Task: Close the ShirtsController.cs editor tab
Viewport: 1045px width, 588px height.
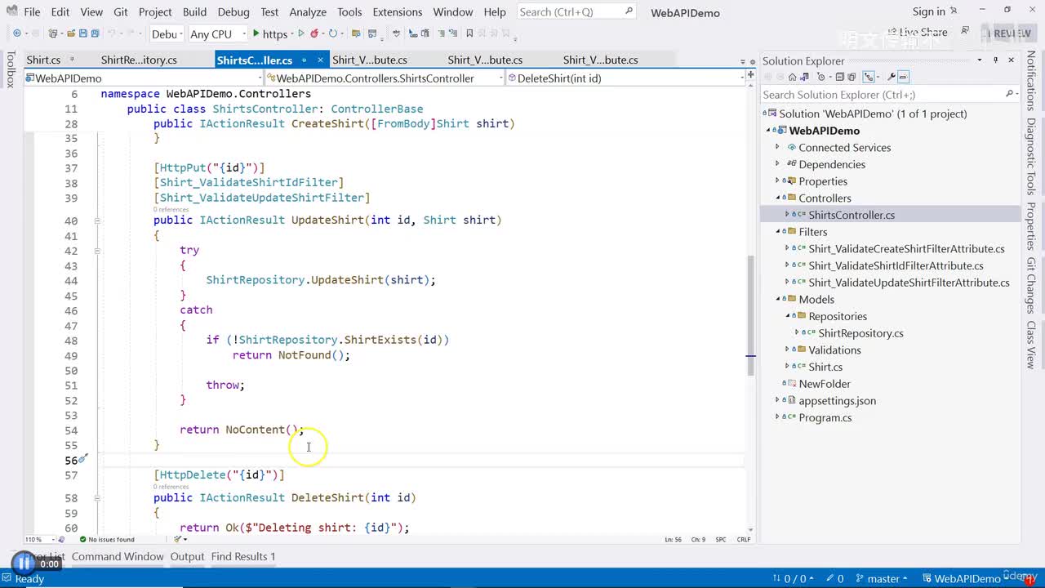Action: pos(321,60)
